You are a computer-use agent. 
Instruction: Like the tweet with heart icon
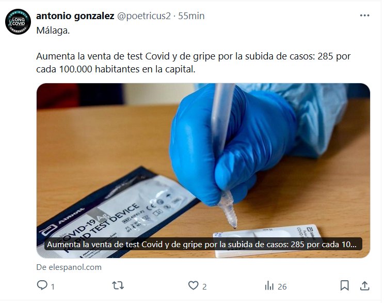point(193,285)
